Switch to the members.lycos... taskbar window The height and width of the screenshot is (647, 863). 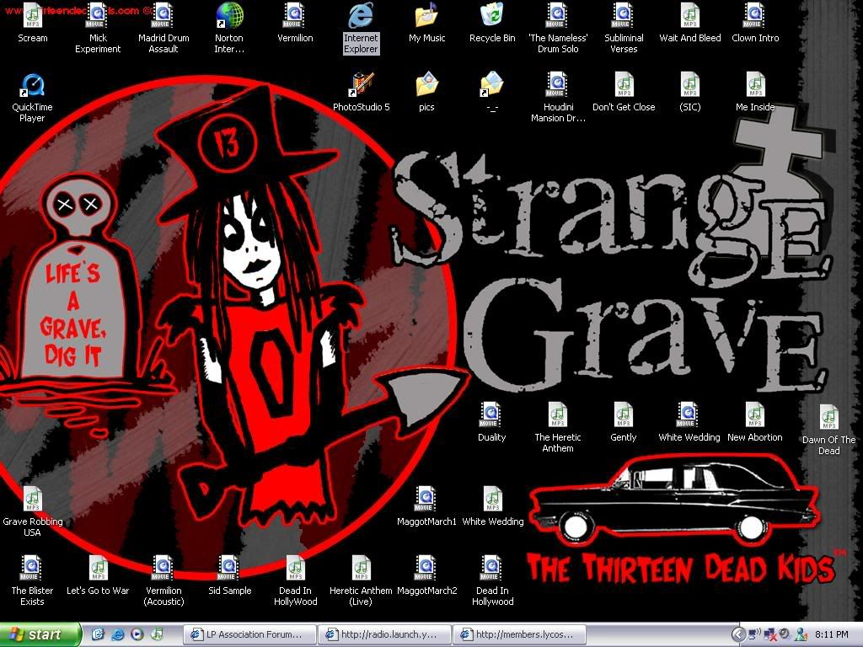coord(519,634)
